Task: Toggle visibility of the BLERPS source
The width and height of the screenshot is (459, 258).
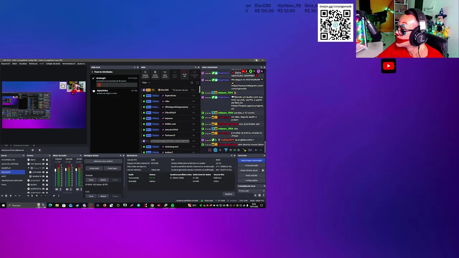Action: coord(43,185)
